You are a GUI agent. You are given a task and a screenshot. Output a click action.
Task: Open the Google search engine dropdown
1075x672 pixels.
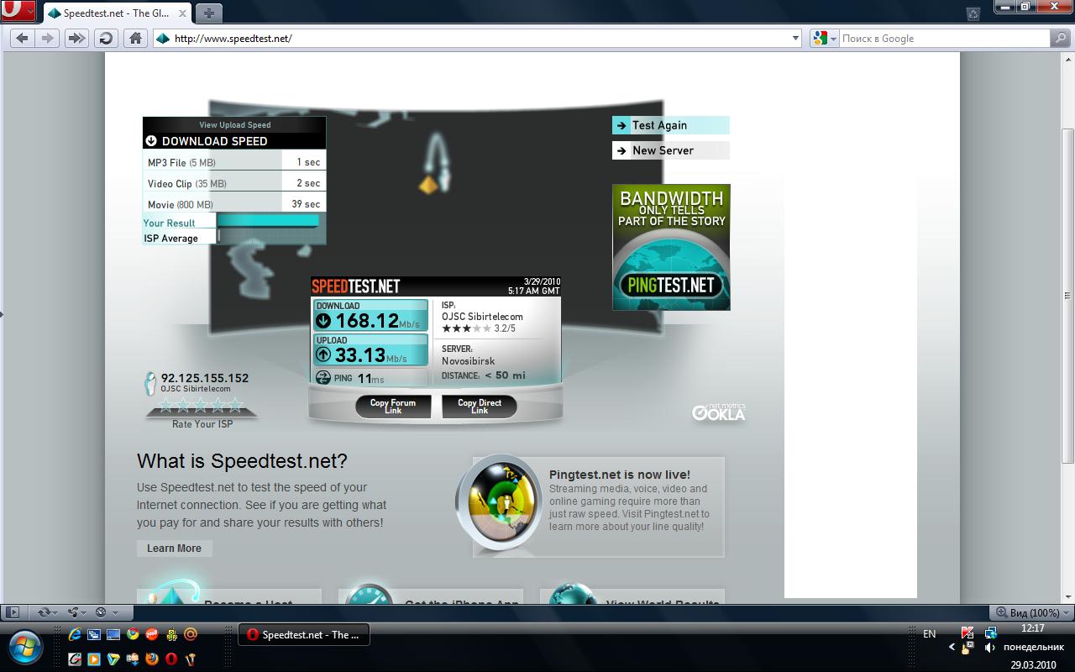click(x=825, y=38)
